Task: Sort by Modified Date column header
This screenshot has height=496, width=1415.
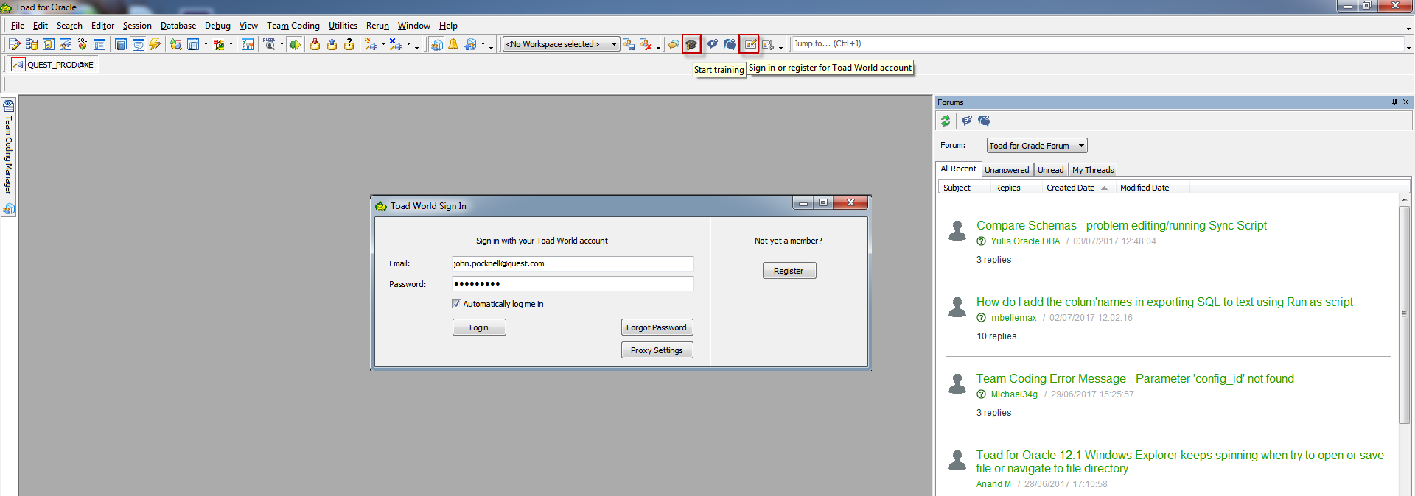Action: click(x=1145, y=188)
